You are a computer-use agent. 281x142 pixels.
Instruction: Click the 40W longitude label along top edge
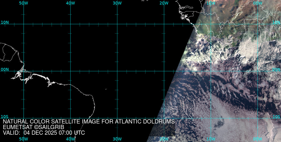70,3
